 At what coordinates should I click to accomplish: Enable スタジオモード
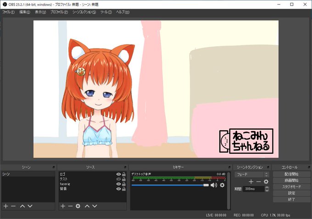[291, 187]
